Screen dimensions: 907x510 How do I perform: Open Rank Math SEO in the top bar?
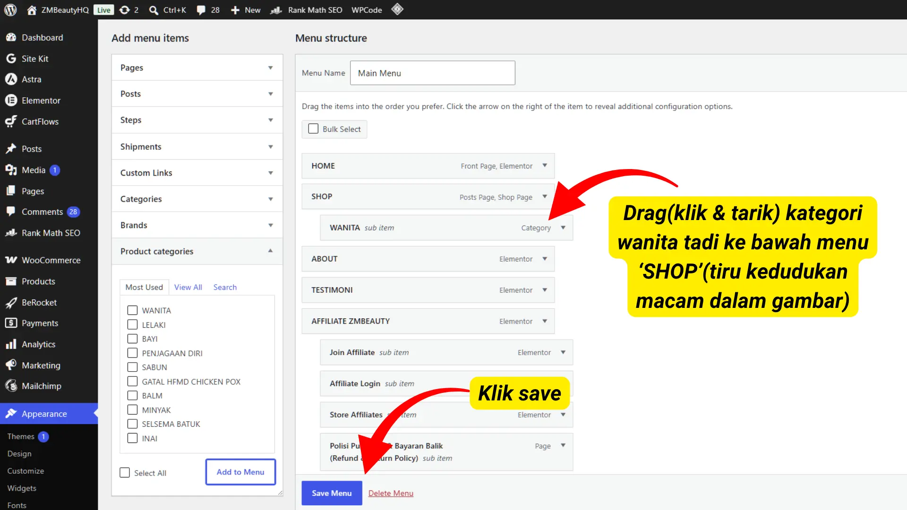pos(306,10)
